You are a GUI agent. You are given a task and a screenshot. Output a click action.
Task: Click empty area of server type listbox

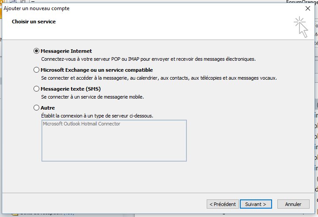pos(114,145)
